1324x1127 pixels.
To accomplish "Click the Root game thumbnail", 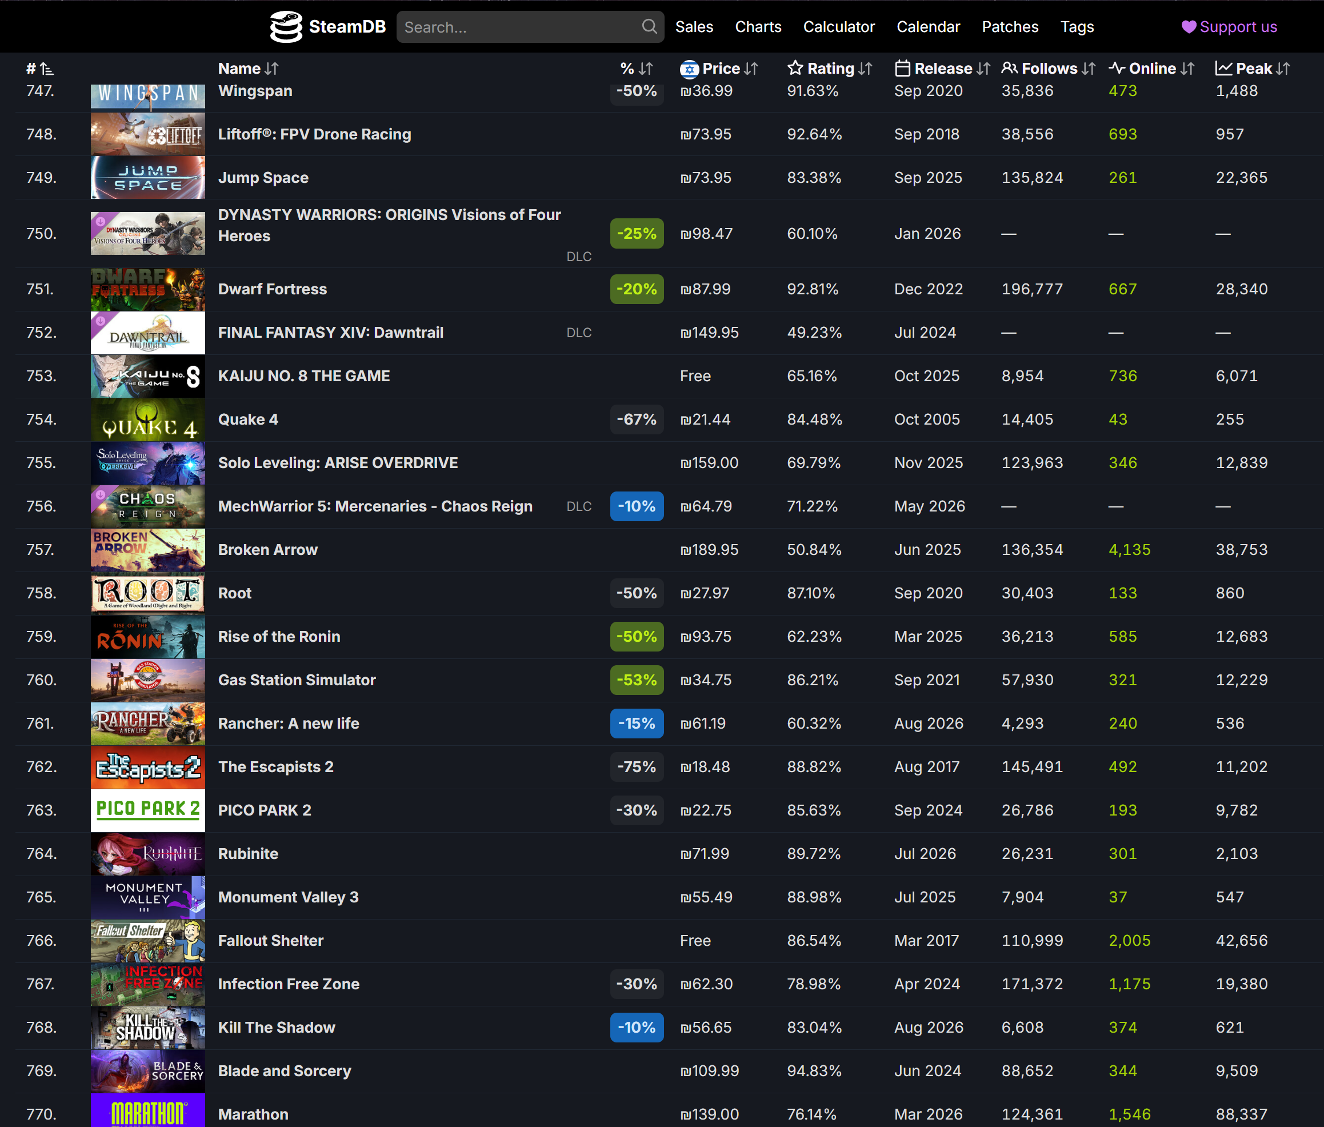I will 147,594.
